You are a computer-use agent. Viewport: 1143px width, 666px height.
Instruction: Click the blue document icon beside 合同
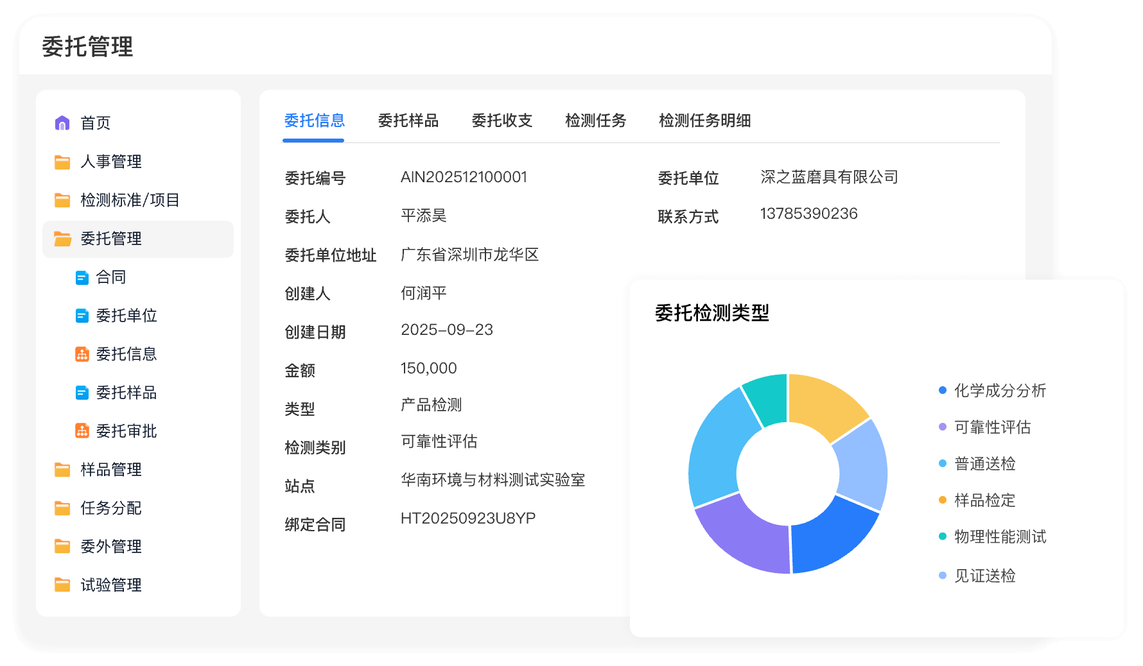pyautogui.click(x=82, y=277)
